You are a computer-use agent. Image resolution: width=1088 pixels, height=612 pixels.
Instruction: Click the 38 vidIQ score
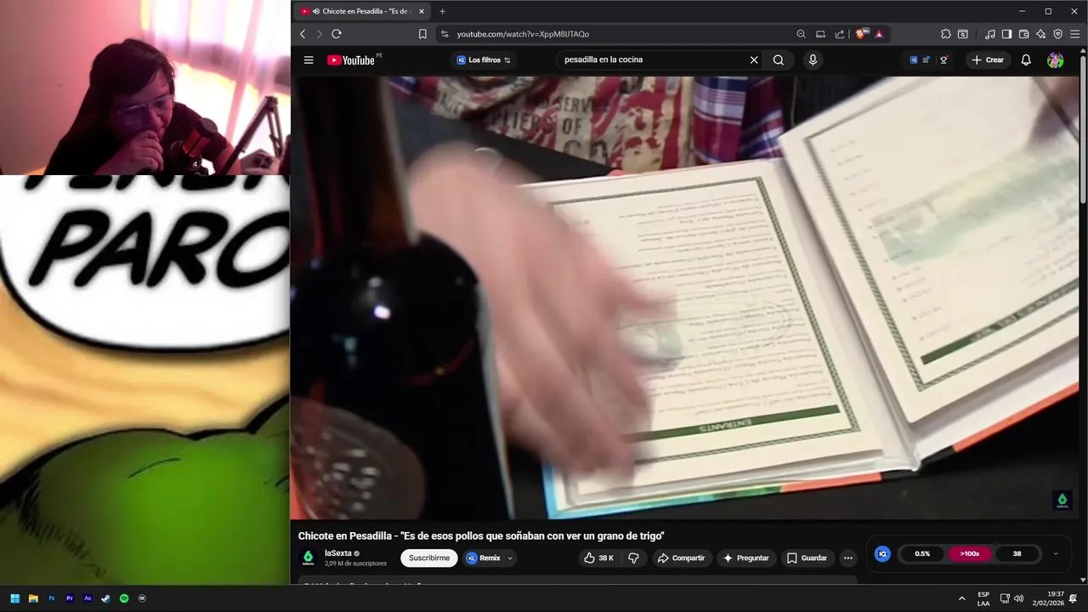(x=1017, y=553)
